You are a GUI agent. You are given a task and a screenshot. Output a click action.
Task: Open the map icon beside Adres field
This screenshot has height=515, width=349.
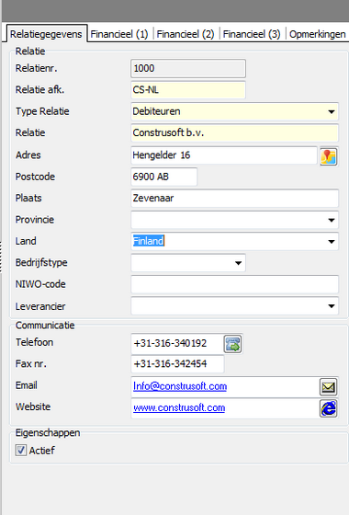point(329,156)
